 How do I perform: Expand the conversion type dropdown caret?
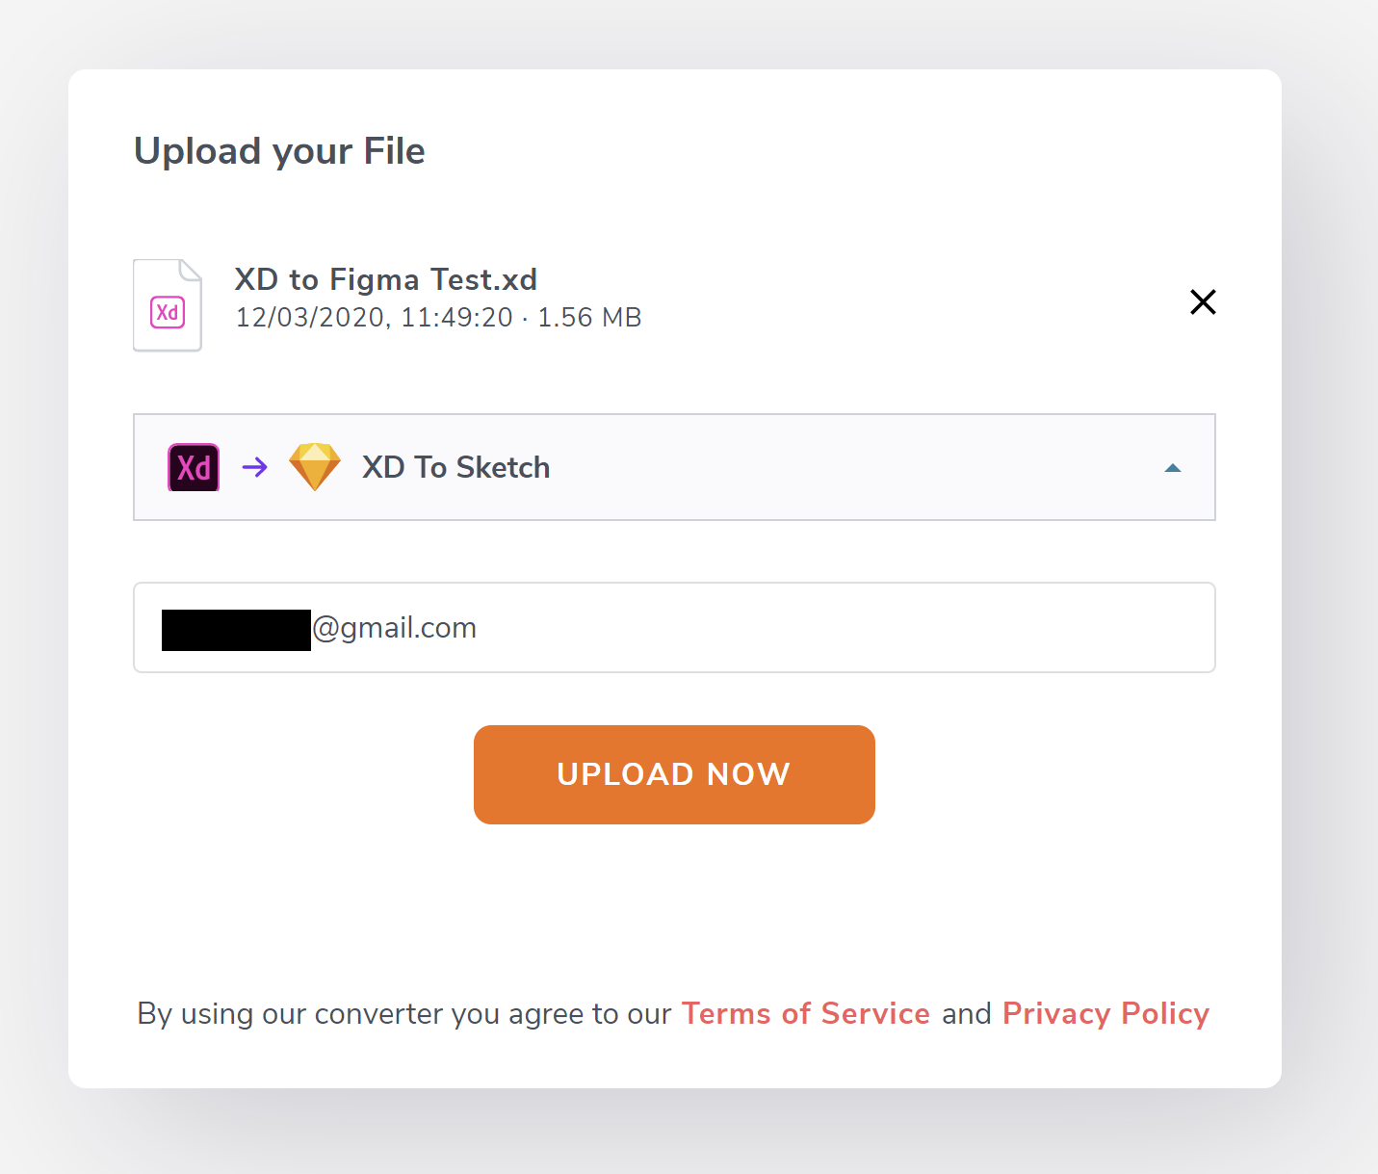[x=1172, y=468]
